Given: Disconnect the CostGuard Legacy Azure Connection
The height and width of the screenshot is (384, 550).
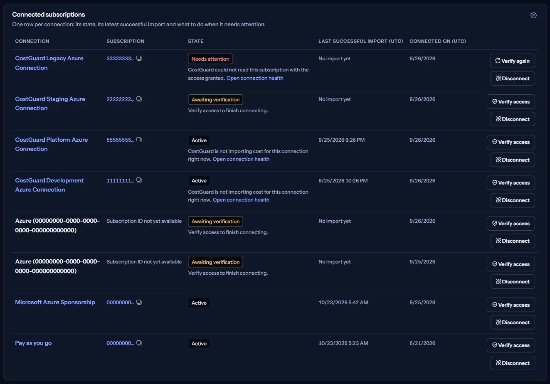Looking at the screenshot, I should click(513, 78).
